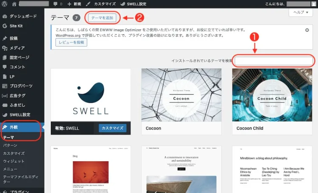
Task: Click the user avatar at top right
Action: tap(313, 4)
